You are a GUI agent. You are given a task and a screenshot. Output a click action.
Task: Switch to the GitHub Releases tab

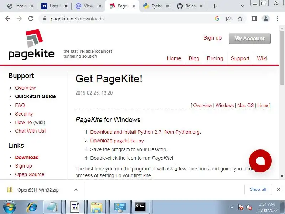click(x=187, y=6)
